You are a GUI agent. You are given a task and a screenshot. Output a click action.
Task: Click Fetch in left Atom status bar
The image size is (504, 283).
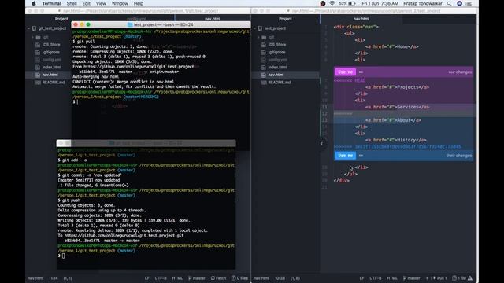[x=219, y=278]
